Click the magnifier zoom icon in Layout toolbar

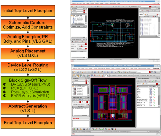[x=125, y=72]
